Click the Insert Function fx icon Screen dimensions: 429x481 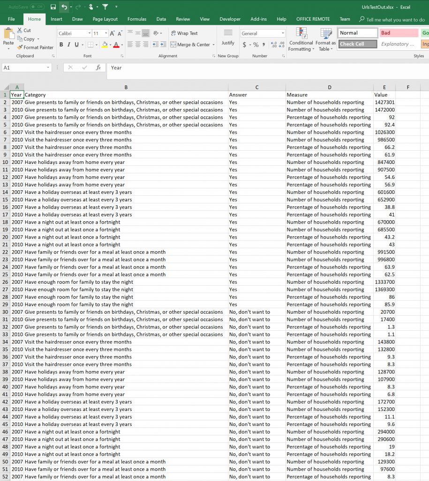click(98, 68)
